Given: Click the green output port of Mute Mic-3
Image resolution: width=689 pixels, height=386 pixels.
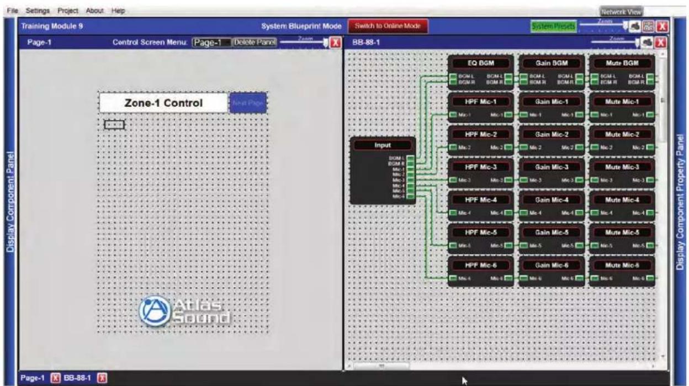Looking at the screenshot, I should point(651,180).
